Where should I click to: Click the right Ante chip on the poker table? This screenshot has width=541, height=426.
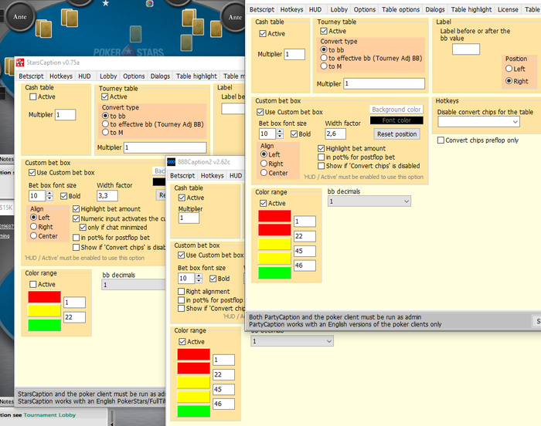click(235, 17)
